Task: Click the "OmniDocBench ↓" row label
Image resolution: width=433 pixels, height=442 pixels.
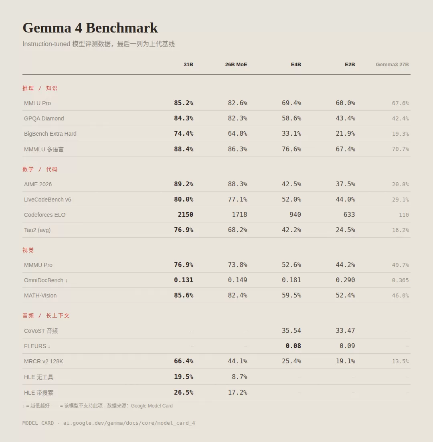Action: pyautogui.click(x=46, y=280)
